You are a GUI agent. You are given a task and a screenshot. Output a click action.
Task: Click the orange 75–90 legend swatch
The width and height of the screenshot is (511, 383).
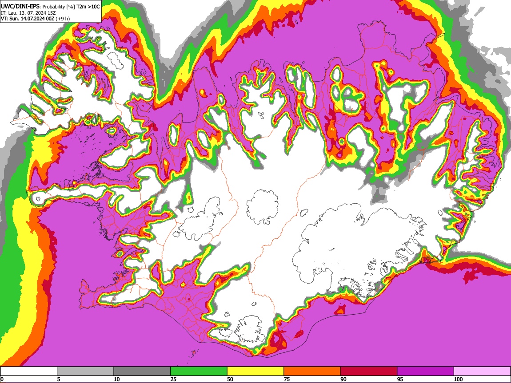pyautogui.click(x=312, y=371)
